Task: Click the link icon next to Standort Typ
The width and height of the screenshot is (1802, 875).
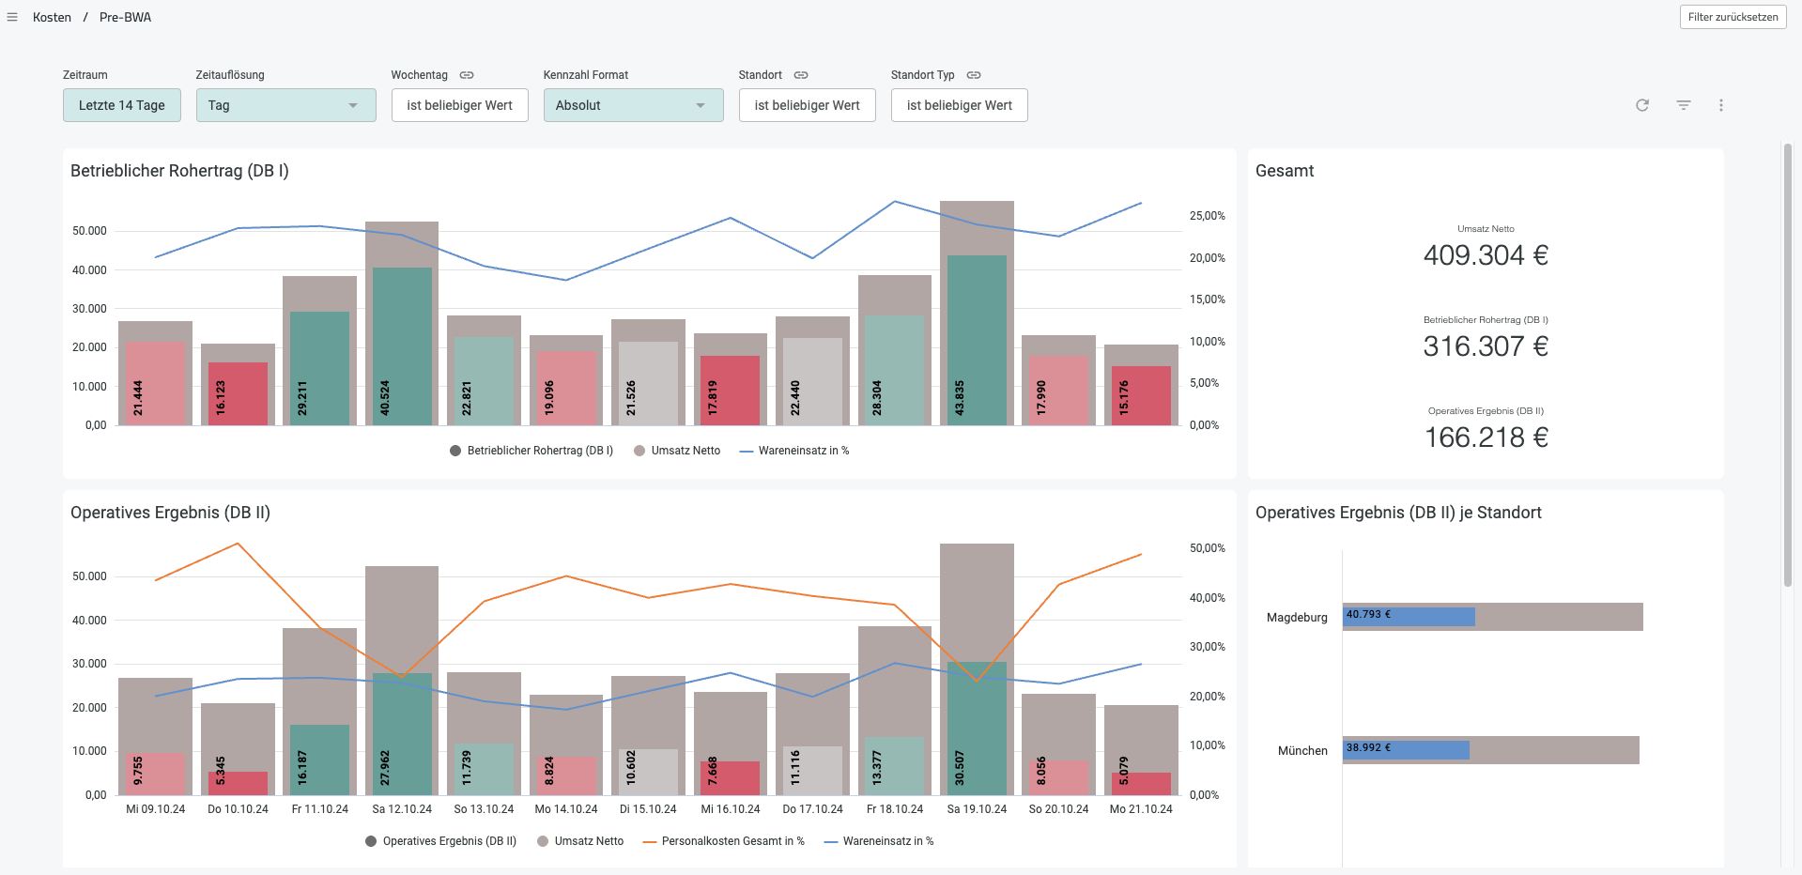Action: [x=974, y=75]
